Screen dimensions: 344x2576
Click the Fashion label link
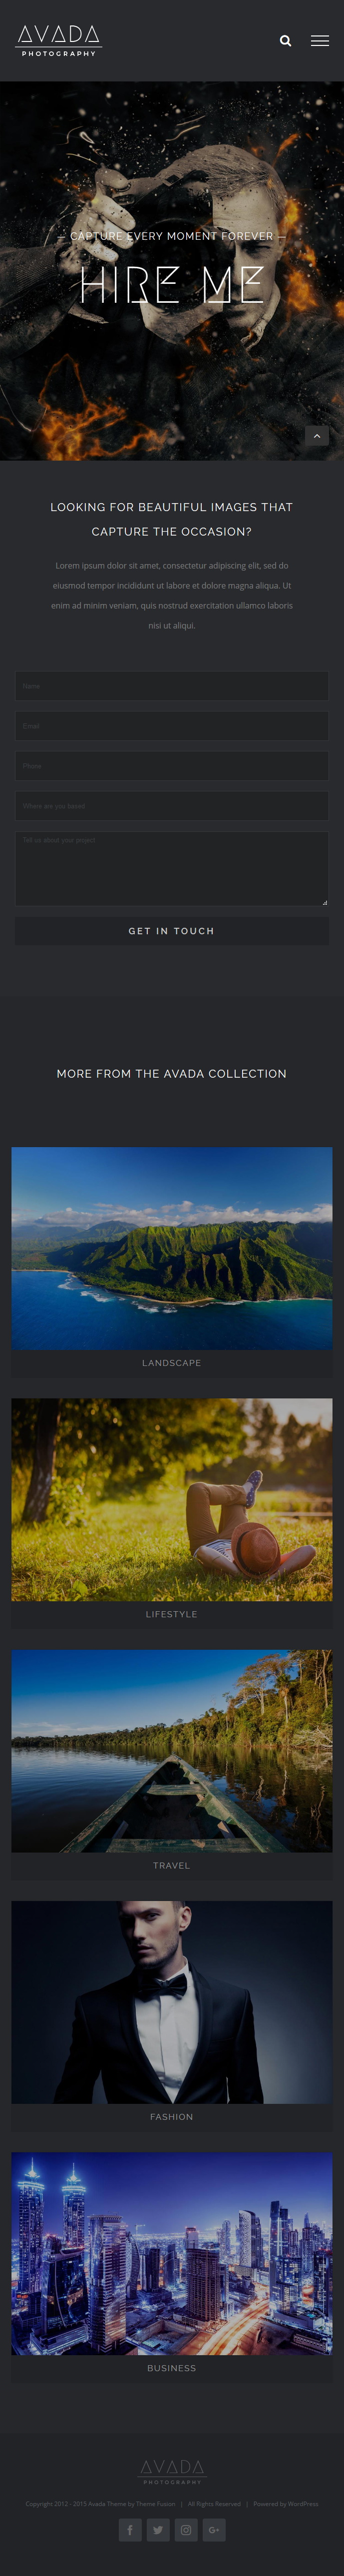172,2117
